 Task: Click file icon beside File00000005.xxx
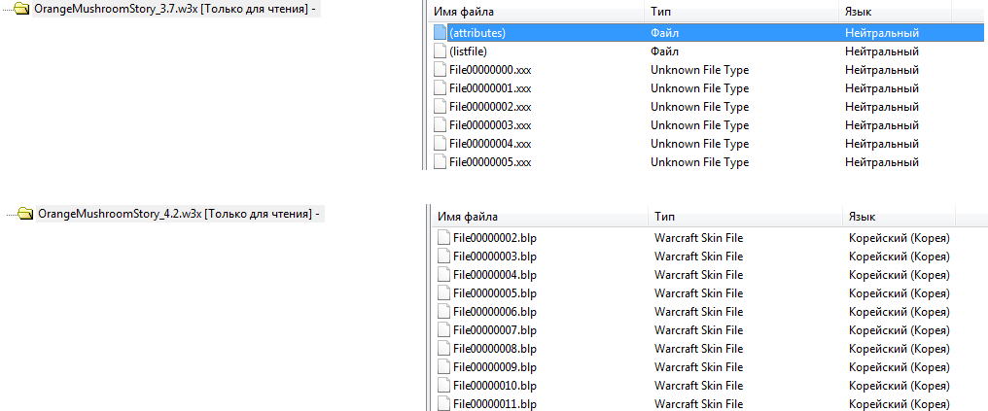(x=440, y=162)
